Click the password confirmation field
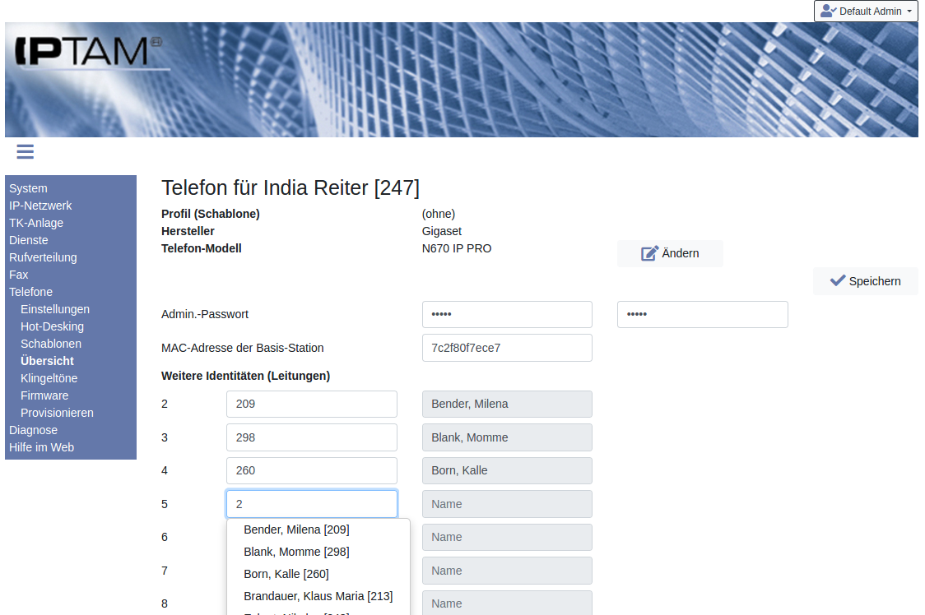 pos(702,314)
